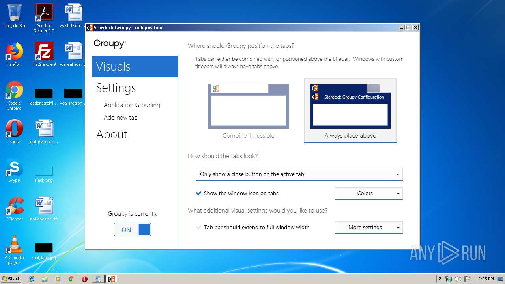Open Opera from the taskbar
Screen dimensions: 505x284
click(84, 279)
